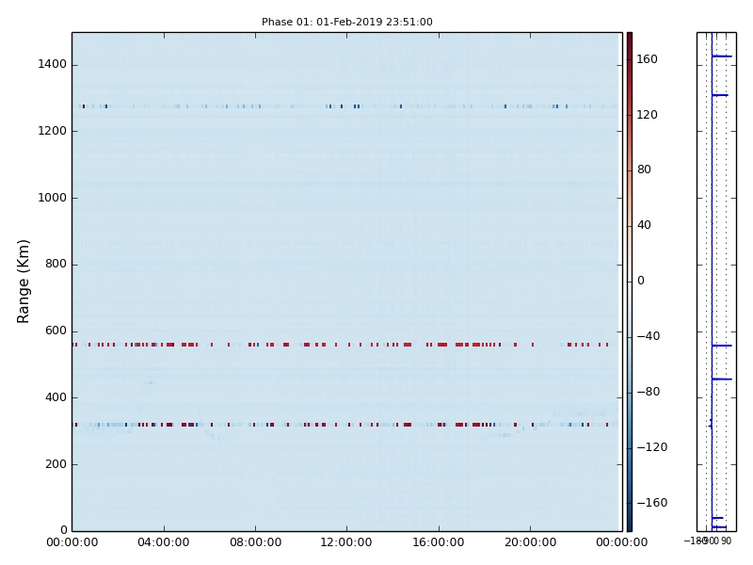Click the 12:00:00 time tick label
This screenshot has width=753, height=565.
pos(346,542)
